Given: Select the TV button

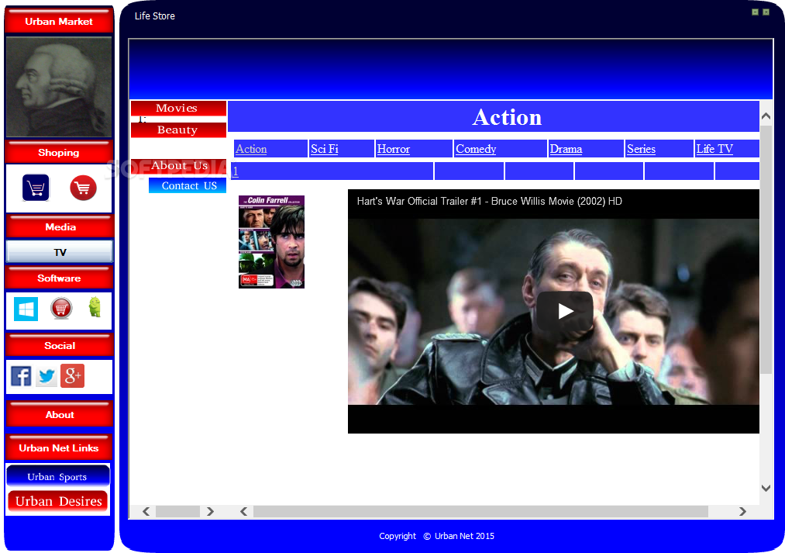Looking at the screenshot, I should pos(60,252).
